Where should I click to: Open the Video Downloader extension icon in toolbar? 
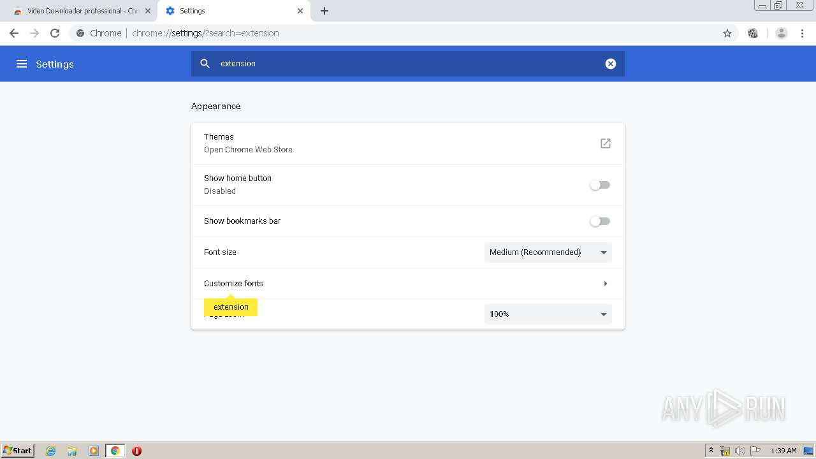[753, 33]
